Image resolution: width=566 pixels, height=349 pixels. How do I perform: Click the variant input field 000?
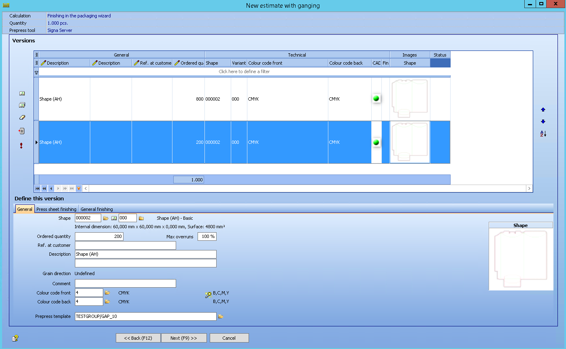coord(128,218)
